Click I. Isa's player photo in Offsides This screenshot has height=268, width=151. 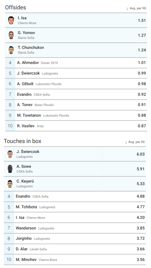[x=11, y=20]
